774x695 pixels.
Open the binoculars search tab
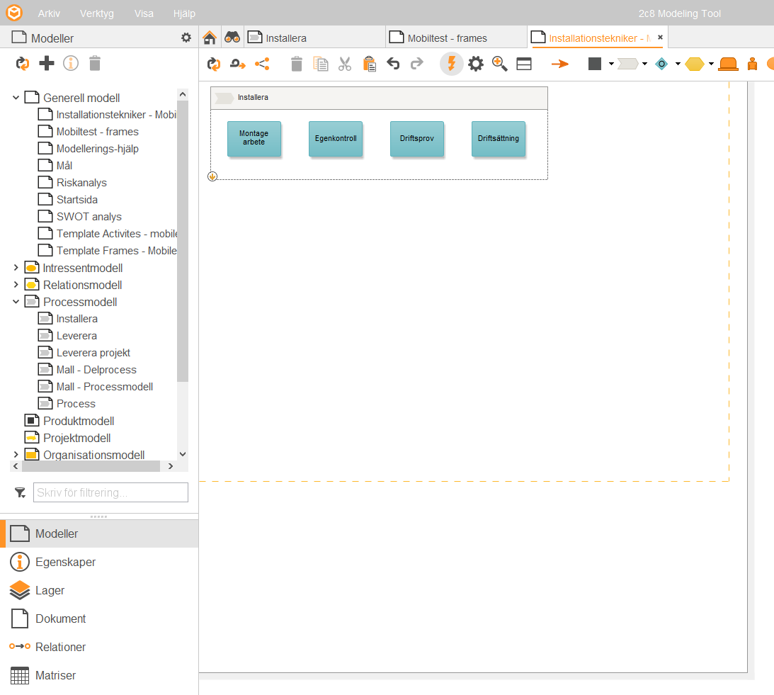(232, 38)
